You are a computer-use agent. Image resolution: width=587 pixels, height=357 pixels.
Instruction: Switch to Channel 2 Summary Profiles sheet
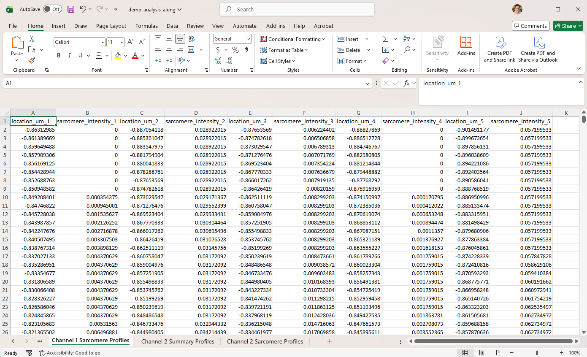point(178,341)
